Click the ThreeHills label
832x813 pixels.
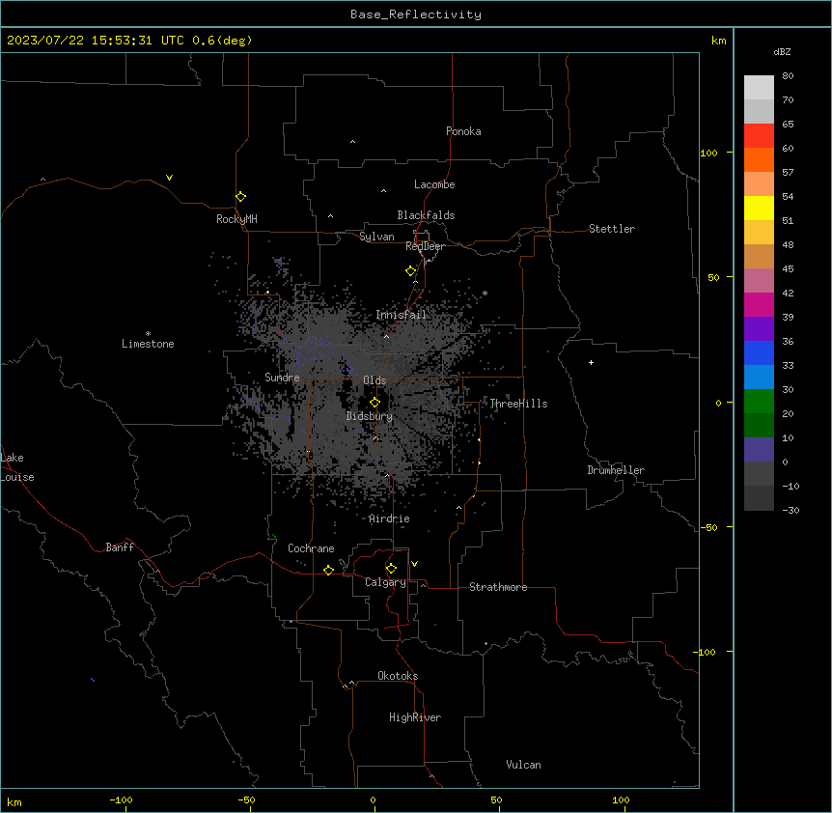coord(518,404)
